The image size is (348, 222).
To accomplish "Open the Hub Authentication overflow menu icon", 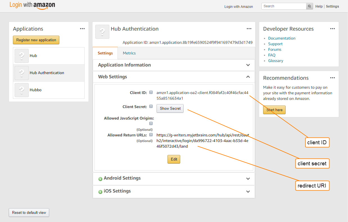I will (x=249, y=28).
